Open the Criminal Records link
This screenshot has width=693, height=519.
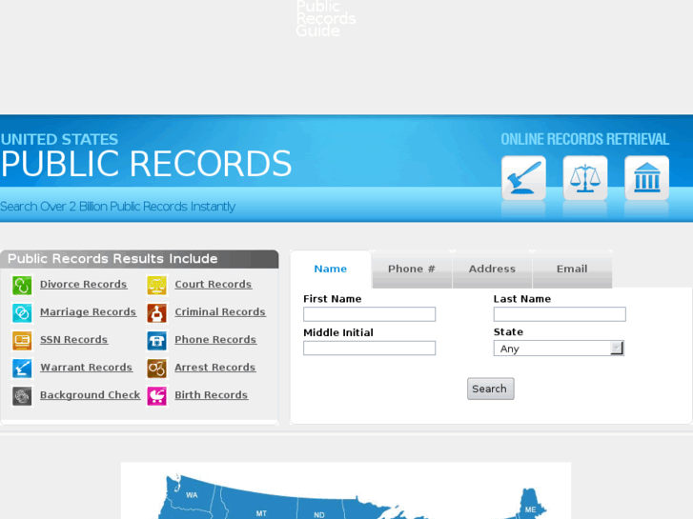click(x=220, y=312)
